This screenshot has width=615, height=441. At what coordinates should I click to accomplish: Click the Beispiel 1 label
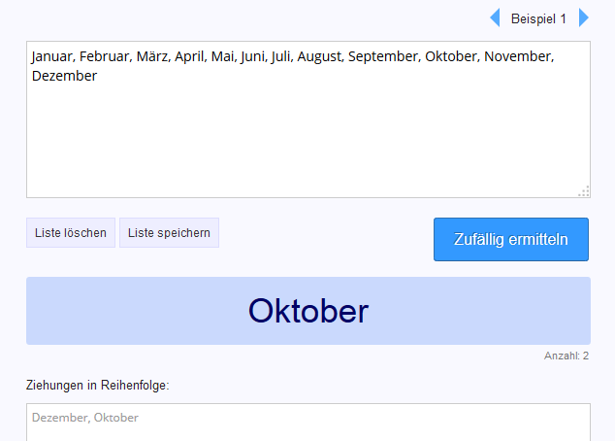click(x=538, y=18)
